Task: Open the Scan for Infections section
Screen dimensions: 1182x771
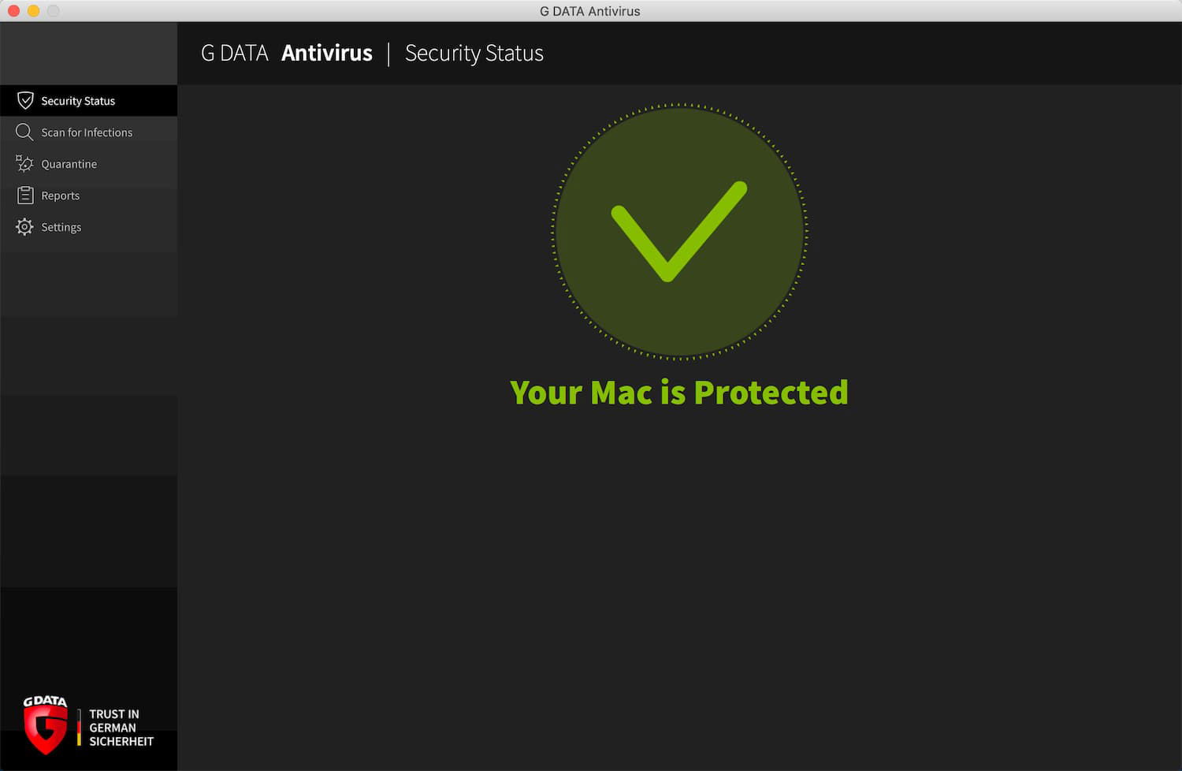Action: coord(87,132)
